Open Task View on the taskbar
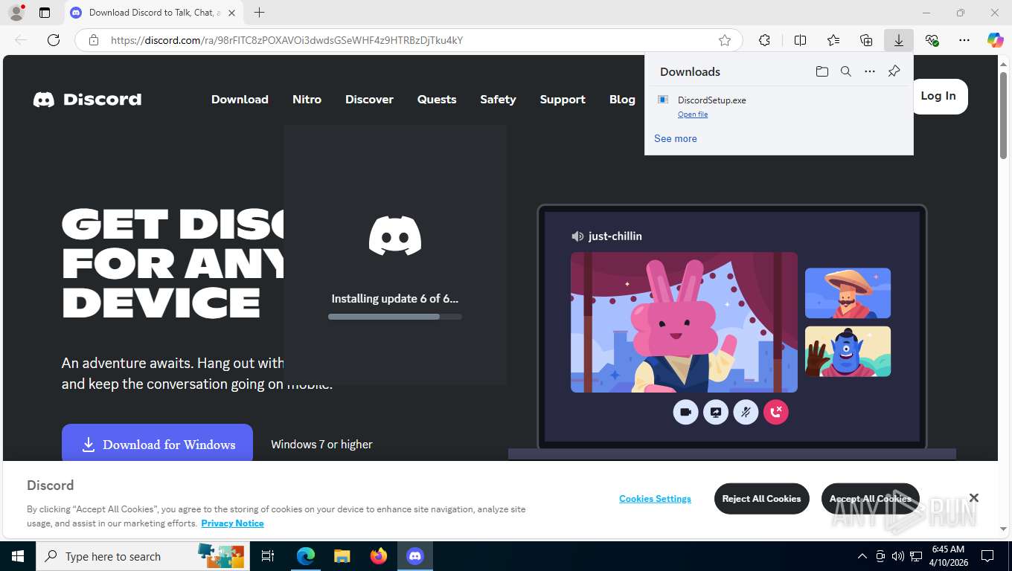Viewport: 1012px width, 571px height. click(268, 556)
